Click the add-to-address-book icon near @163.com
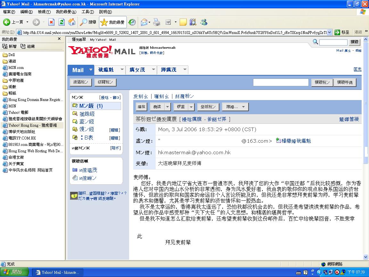The width and height of the screenshot is (369, 277). pyautogui.click(x=278, y=141)
